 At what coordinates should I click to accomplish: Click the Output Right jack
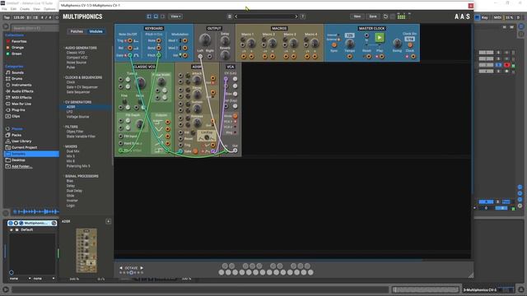point(209,57)
